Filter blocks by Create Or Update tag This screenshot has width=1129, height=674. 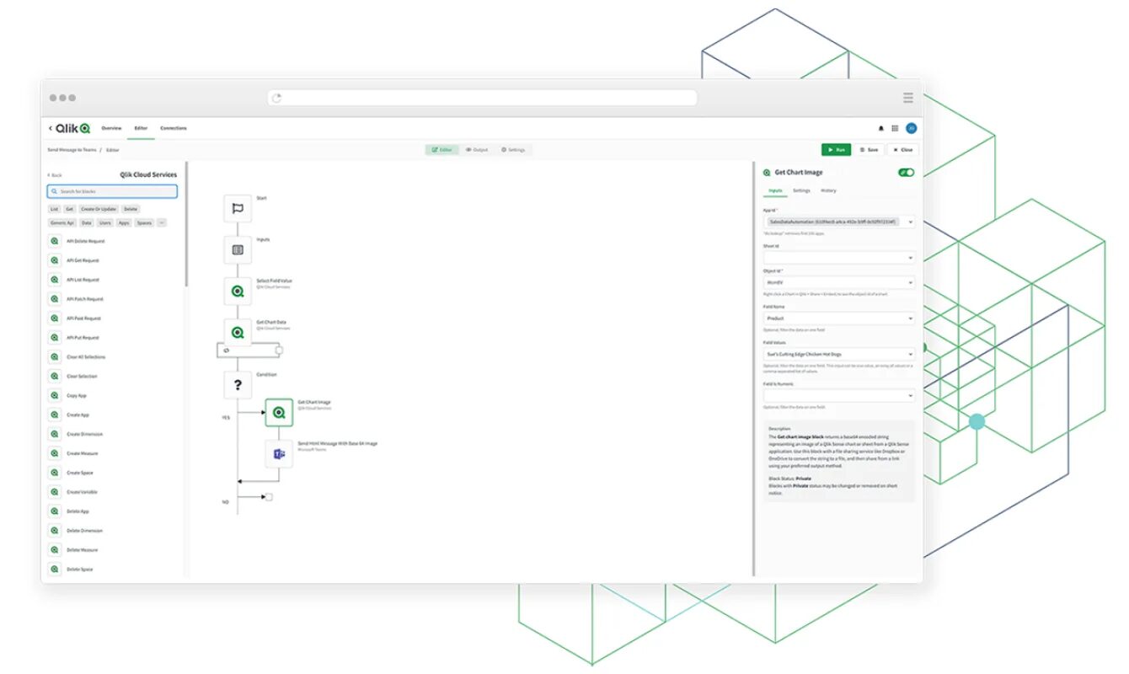coord(99,209)
